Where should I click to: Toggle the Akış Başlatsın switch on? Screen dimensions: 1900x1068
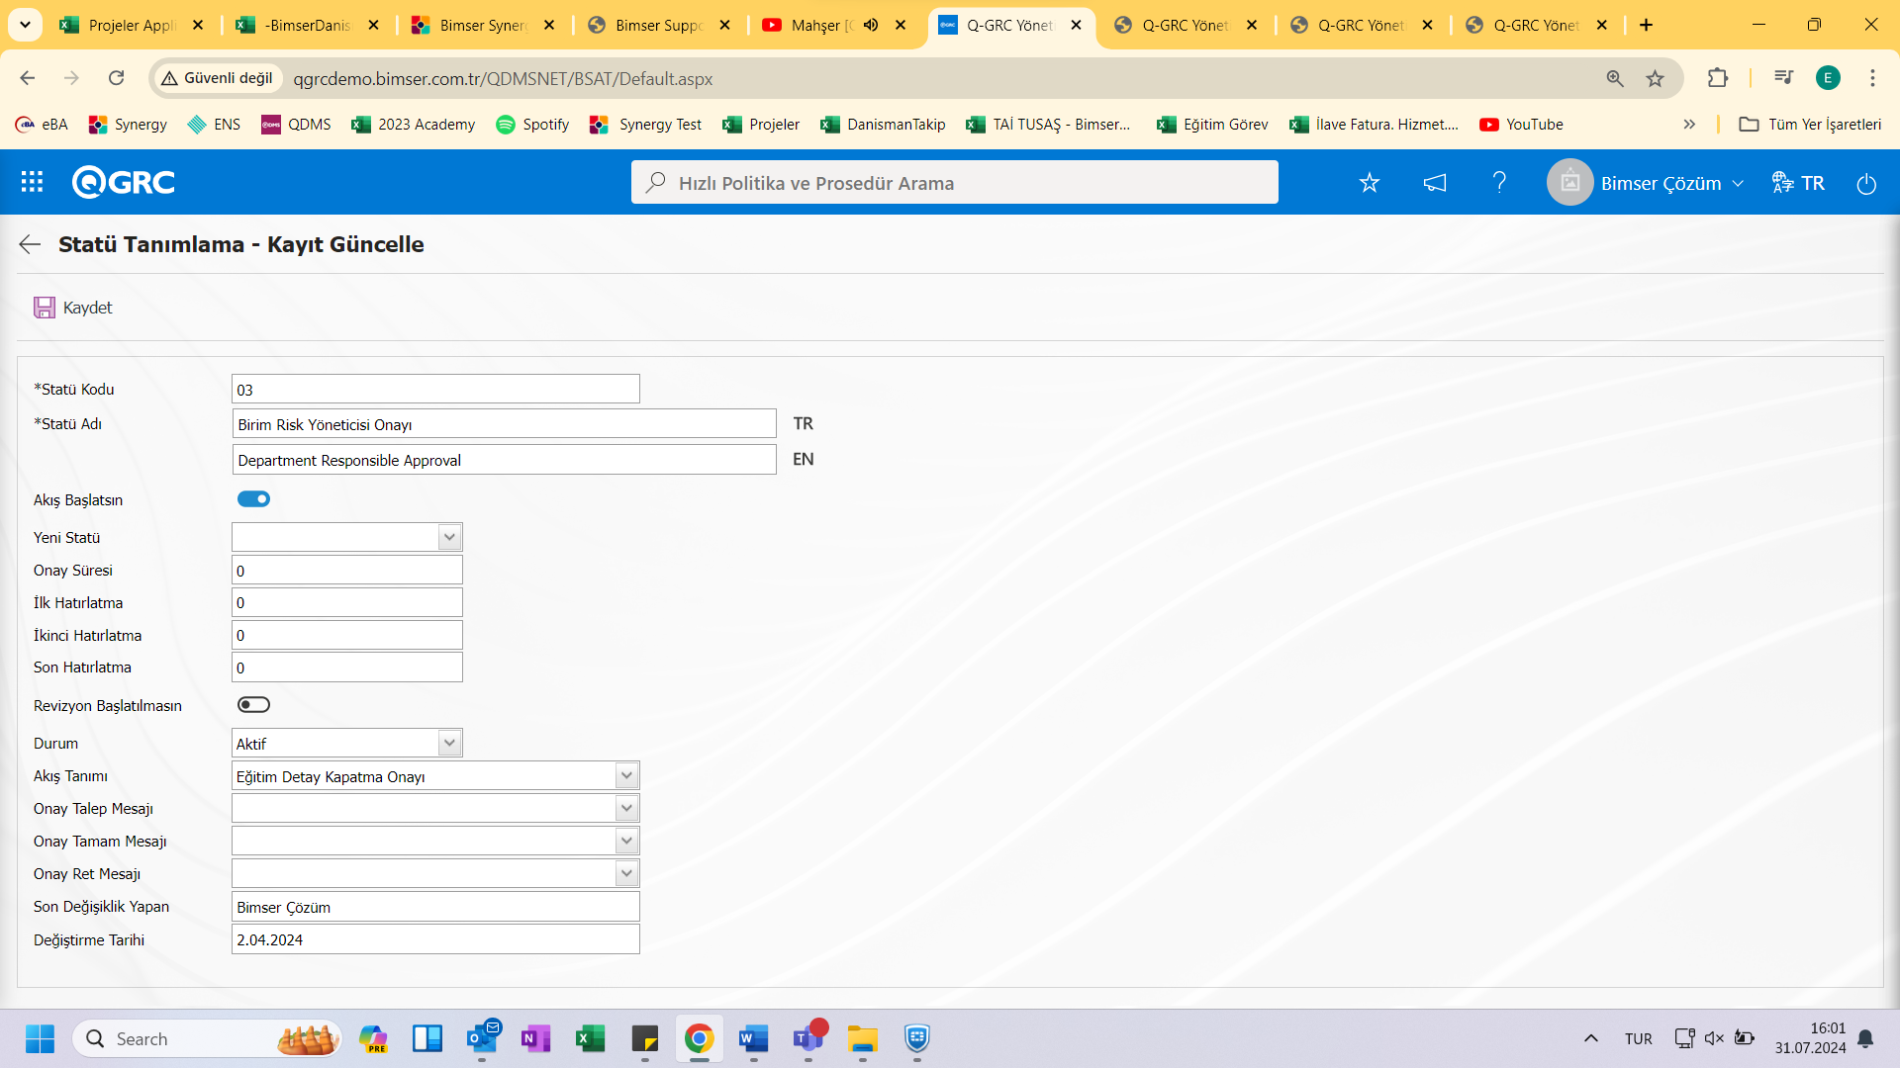coord(253,499)
